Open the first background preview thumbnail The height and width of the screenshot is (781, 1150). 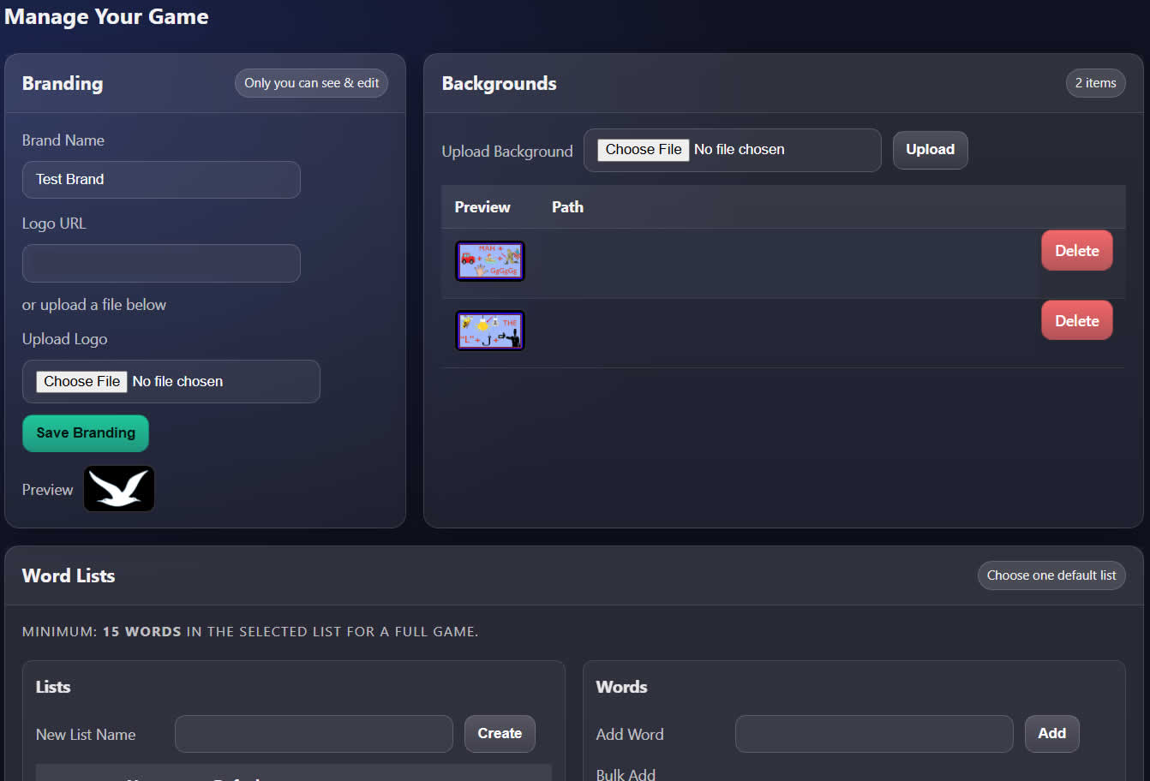point(489,260)
